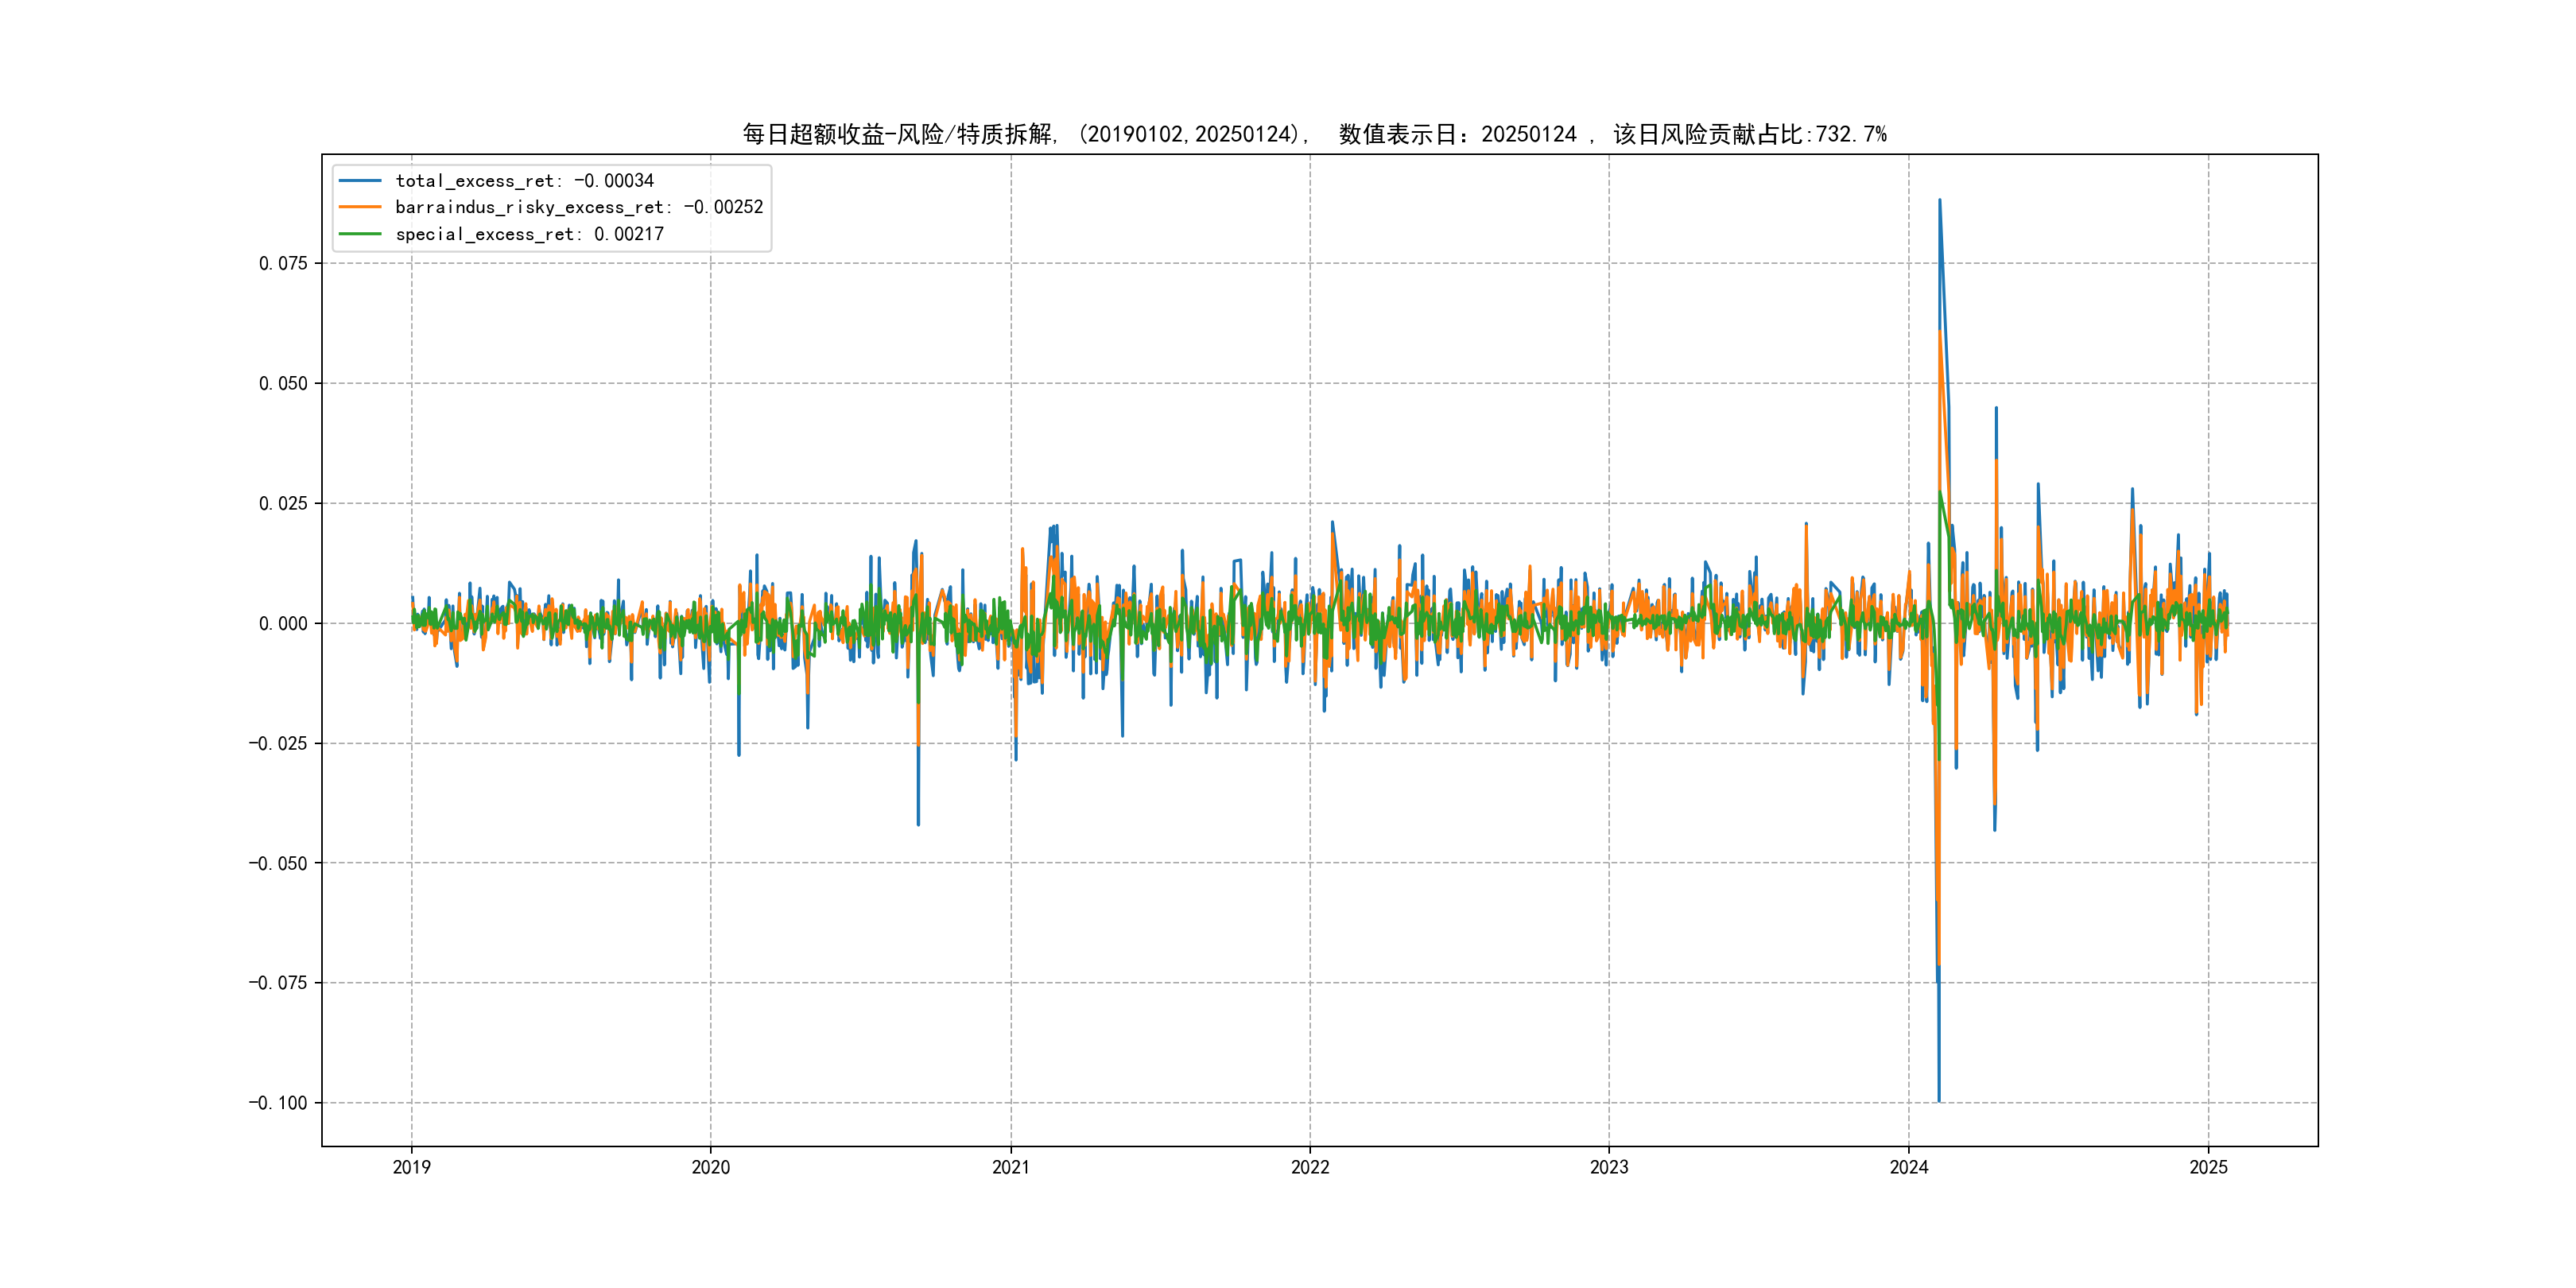
Task: Click the lowest blue spike bottom near -0.100
Action: 1939,1100
